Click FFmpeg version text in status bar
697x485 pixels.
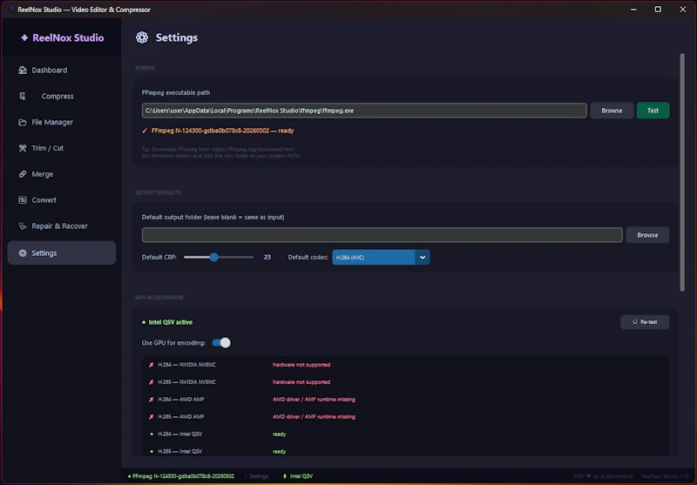(183, 476)
